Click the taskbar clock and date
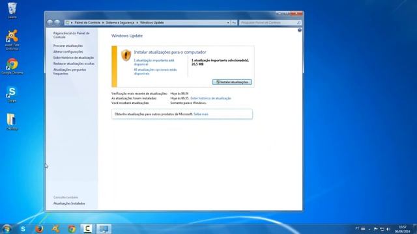Image resolution: width=417 pixels, height=234 pixels. pos(403,229)
